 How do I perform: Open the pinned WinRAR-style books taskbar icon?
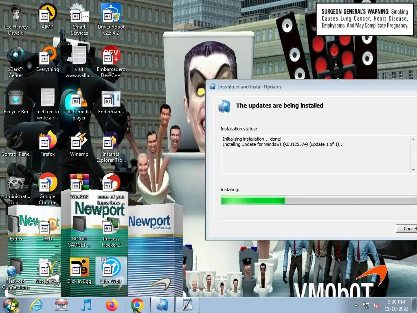(61, 305)
